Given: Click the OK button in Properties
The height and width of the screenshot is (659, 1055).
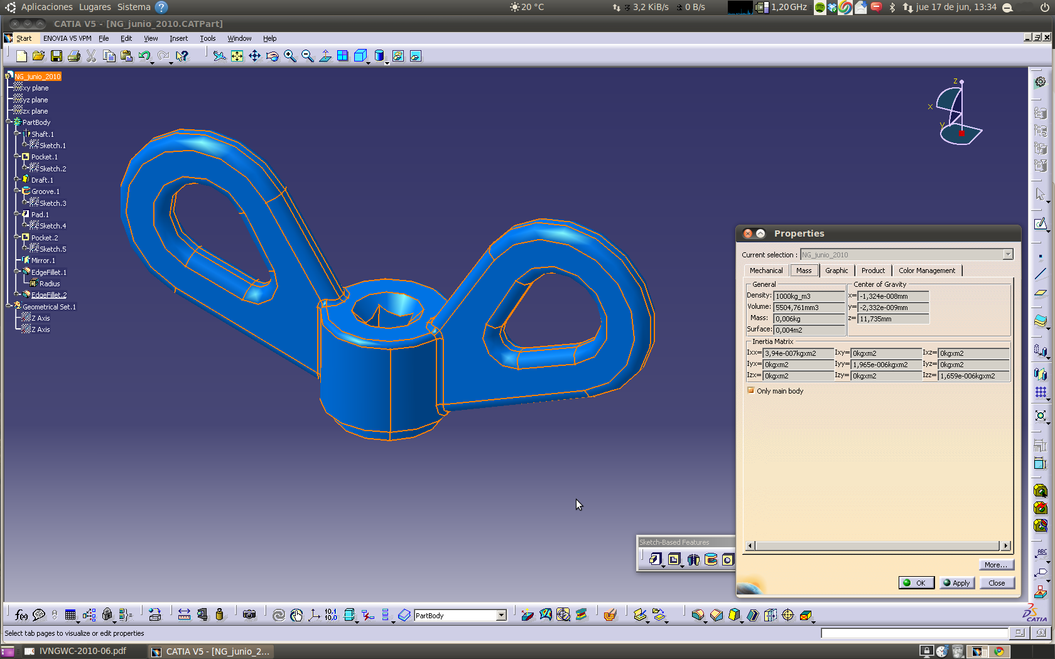Looking at the screenshot, I should point(916,583).
